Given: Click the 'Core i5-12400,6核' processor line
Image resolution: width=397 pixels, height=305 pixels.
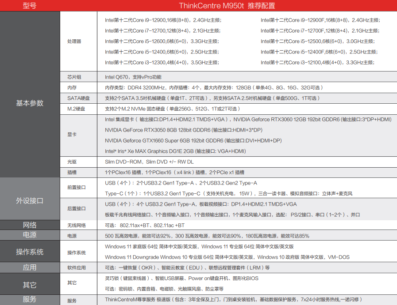Looking at the screenshot, I should click(x=162, y=52).
